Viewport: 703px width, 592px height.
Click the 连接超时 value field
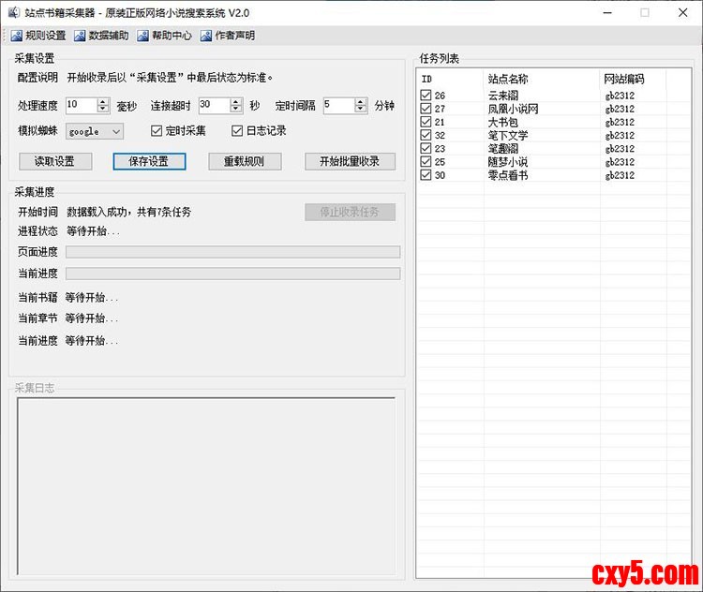click(215, 105)
